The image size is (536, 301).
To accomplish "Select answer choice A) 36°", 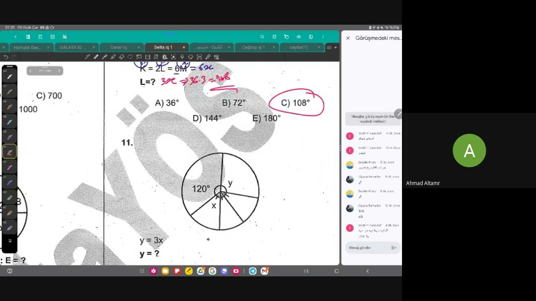I will pos(167,103).
